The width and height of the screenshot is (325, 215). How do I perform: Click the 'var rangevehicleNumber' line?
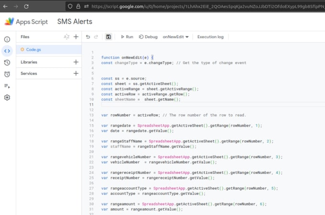192,157
